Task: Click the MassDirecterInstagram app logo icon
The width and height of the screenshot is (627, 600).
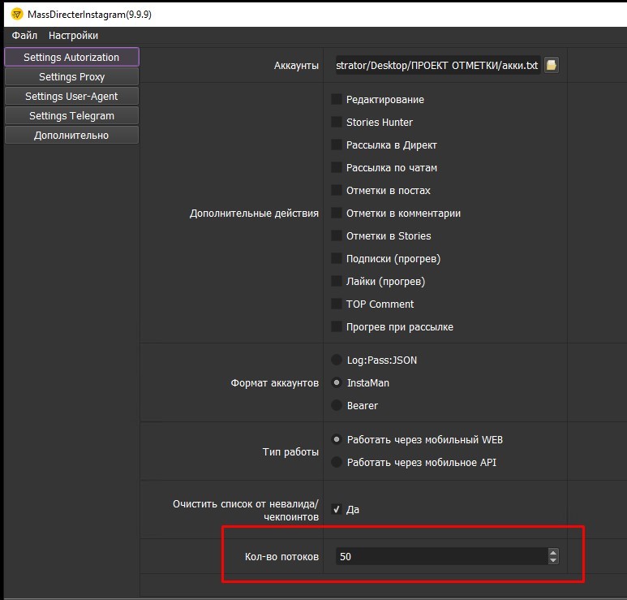Action: (x=17, y=15)
